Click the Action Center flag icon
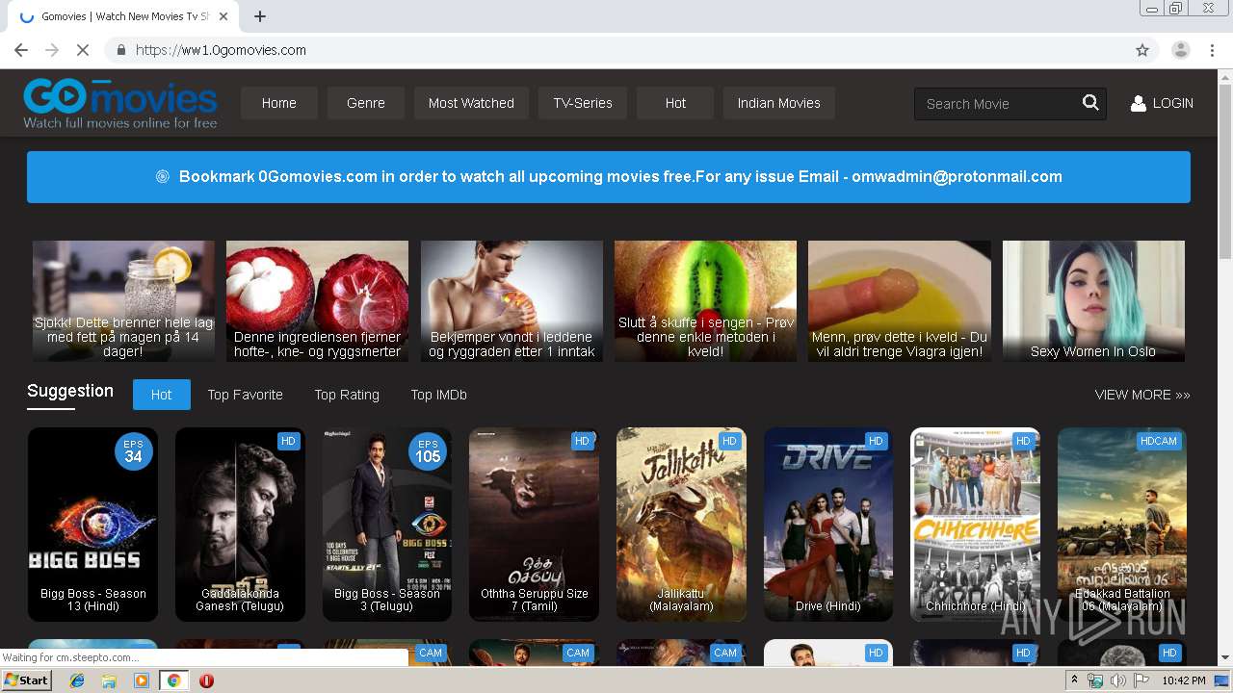 coord(1141,680)
